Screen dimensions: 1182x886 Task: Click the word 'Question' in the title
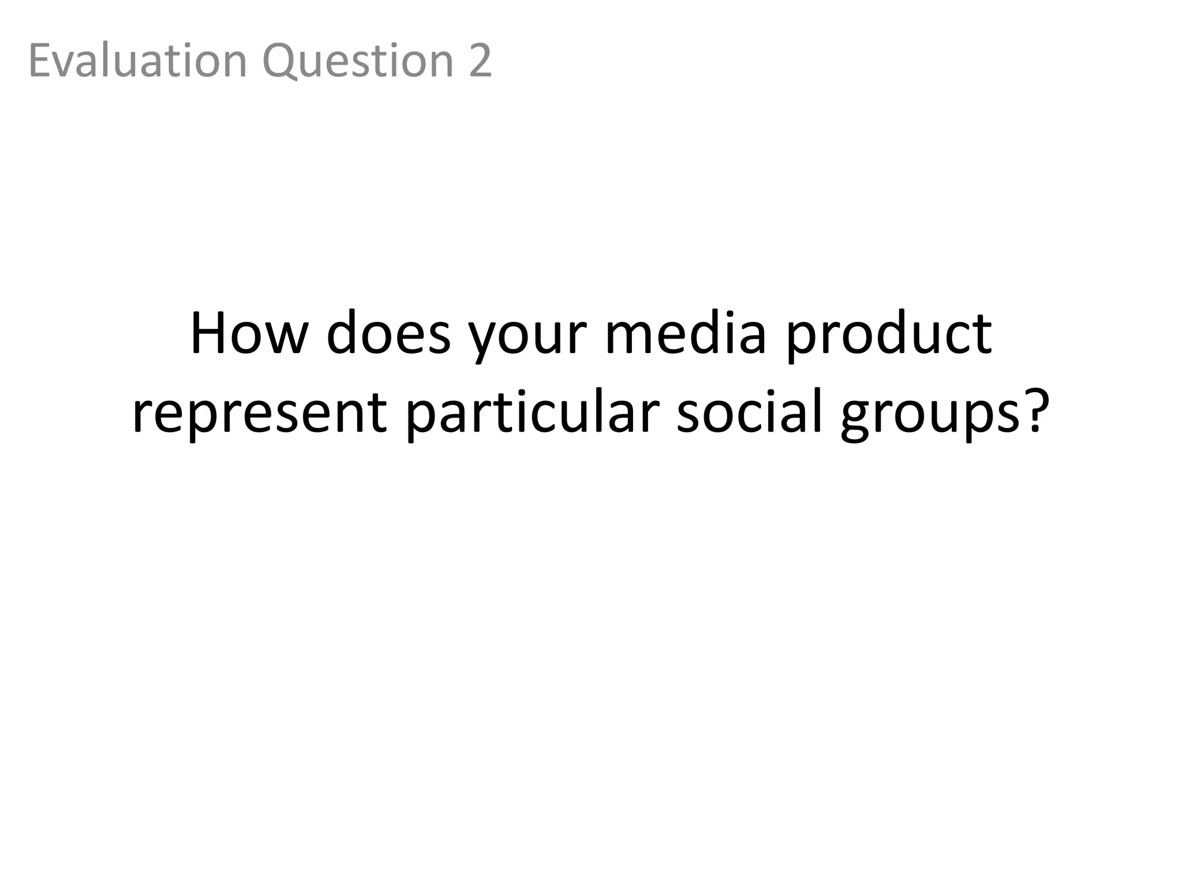click(358, 60)
